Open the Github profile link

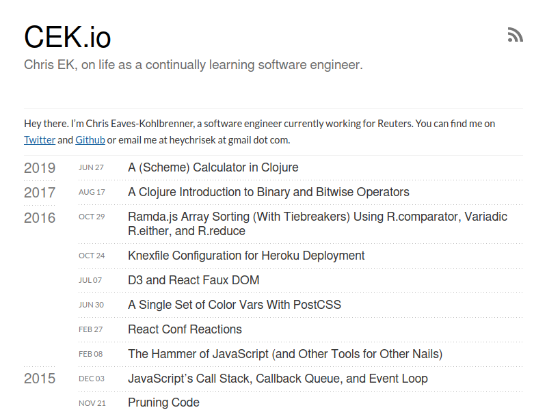(90, 140)
